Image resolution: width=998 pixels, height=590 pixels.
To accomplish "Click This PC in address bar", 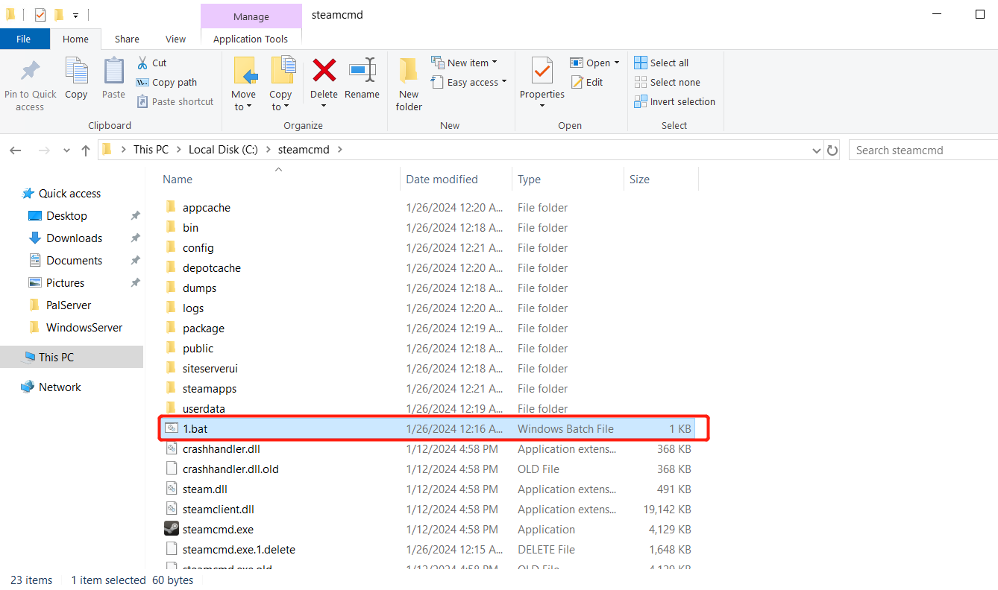I will click(x=151, y=149).
